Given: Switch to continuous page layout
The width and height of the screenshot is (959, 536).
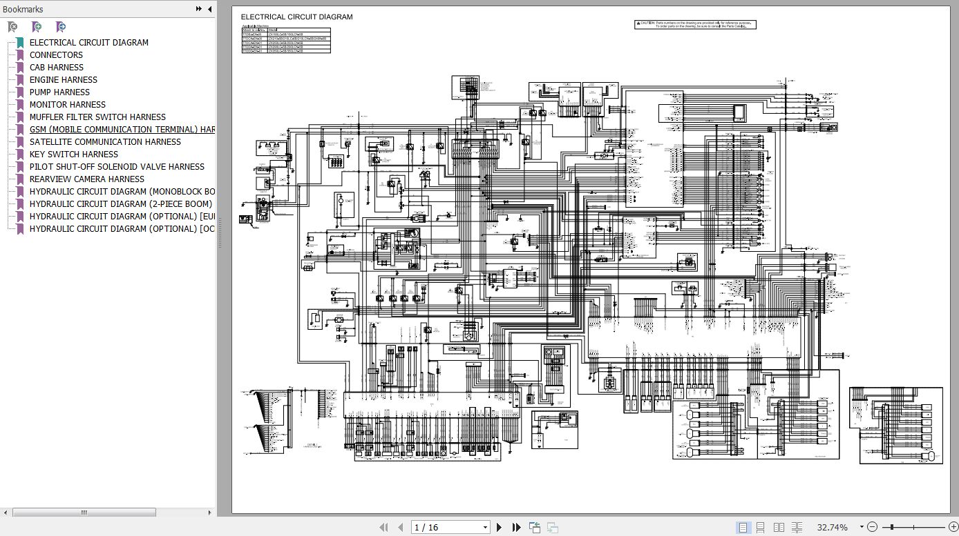Looking at the screenshot, I should pos(761,528).
